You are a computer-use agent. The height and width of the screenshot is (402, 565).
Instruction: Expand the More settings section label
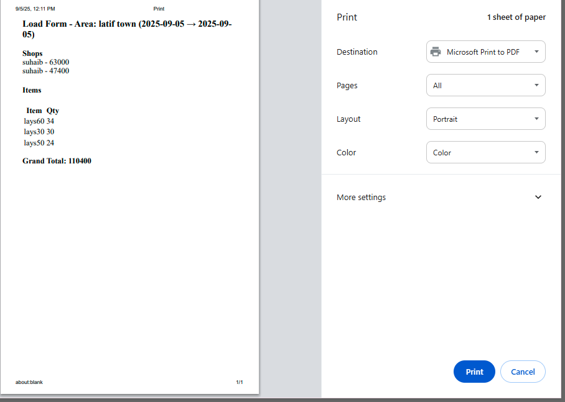pyautogui.click(x=361, y=198)
